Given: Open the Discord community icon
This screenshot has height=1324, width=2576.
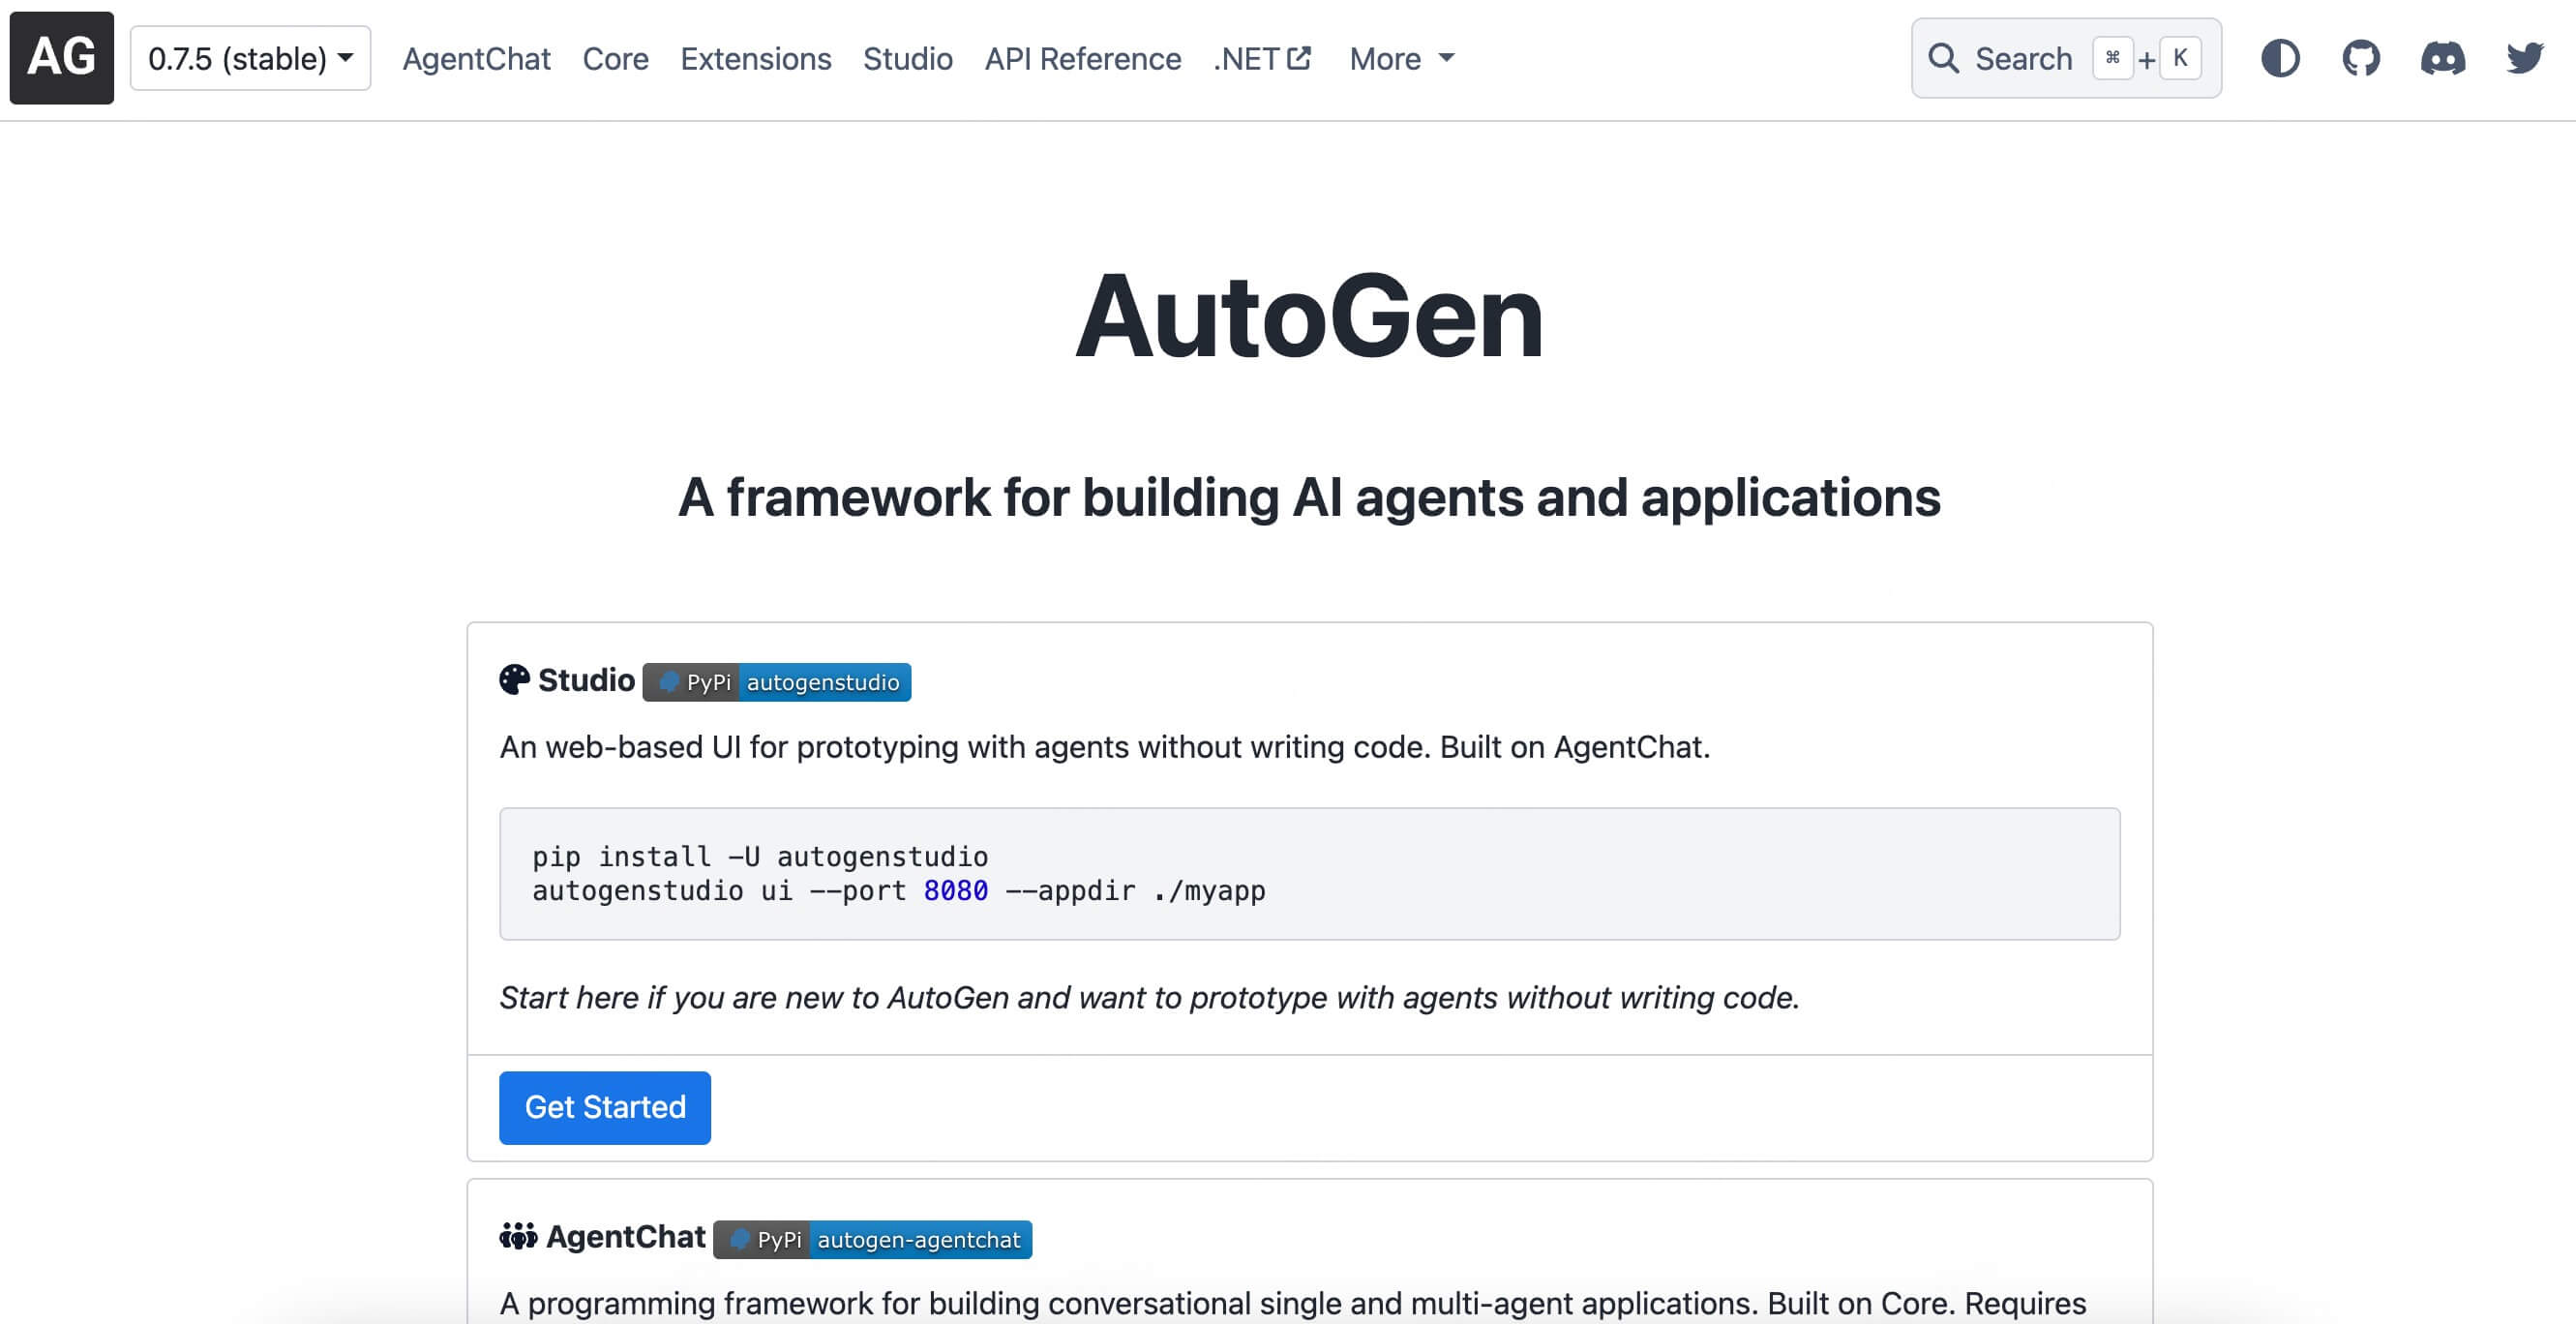Looking at the screenshot, I should (x=2442, y=58).
